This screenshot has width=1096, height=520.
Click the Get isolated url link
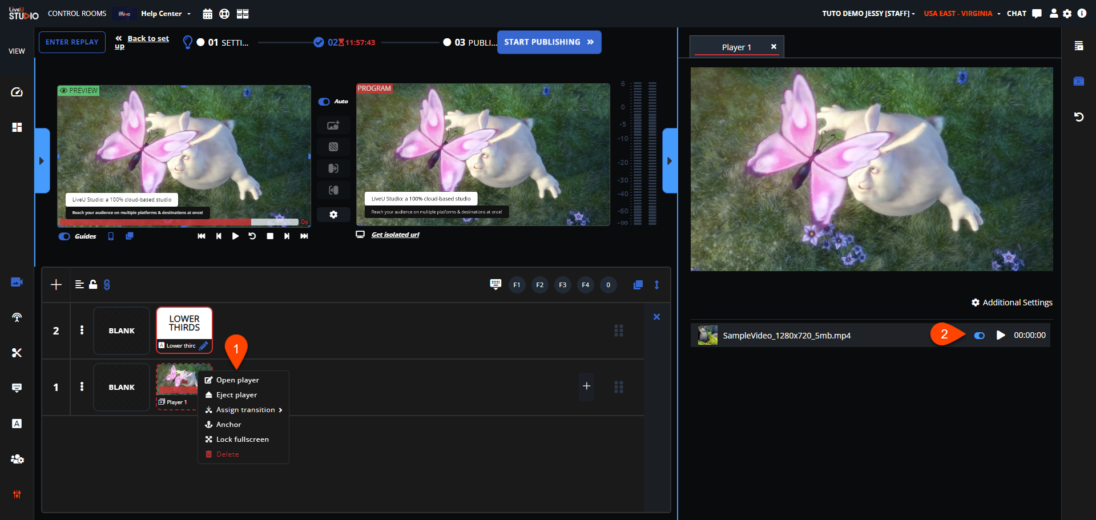click(395, 235)
